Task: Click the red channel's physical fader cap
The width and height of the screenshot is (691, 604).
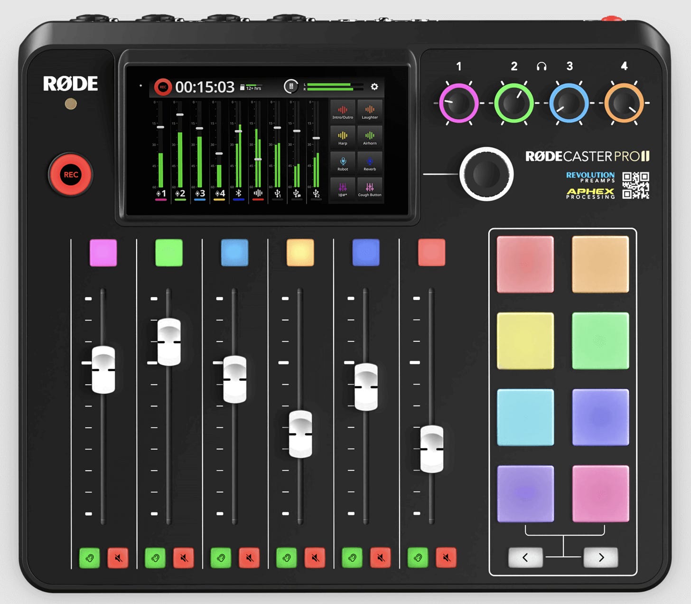Action: point(432,449)
